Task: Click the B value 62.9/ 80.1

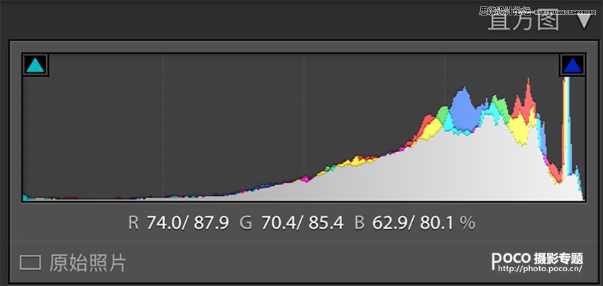Action: [x=414, y=223]
